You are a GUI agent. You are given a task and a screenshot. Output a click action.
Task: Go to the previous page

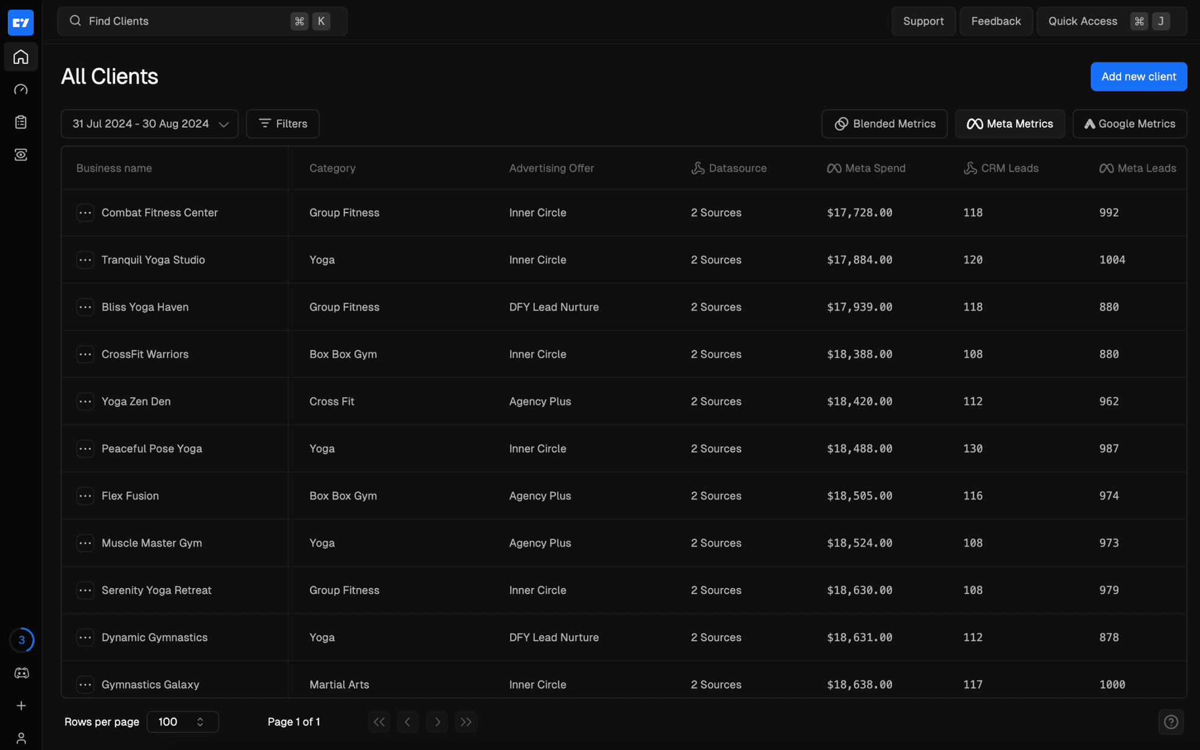click(x=408, y=722)
